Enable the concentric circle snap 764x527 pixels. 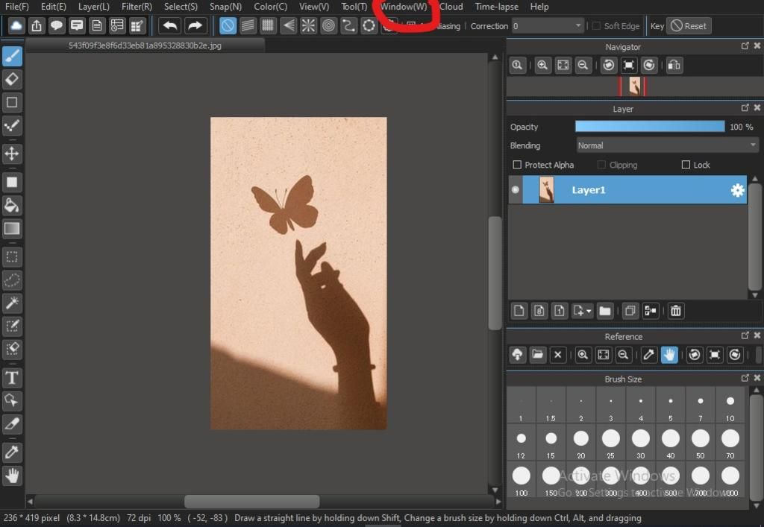[x=329, y=26]
